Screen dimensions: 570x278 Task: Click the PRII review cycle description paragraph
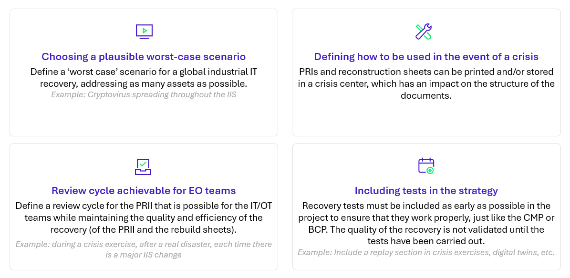(144, 217)
